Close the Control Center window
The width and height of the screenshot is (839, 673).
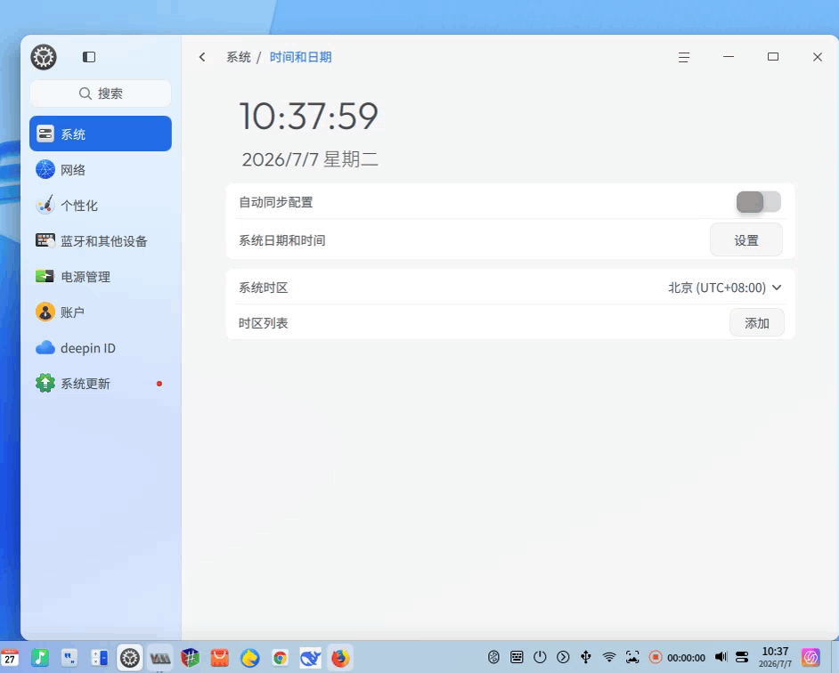pyautogui.click(x=817, y=57)
